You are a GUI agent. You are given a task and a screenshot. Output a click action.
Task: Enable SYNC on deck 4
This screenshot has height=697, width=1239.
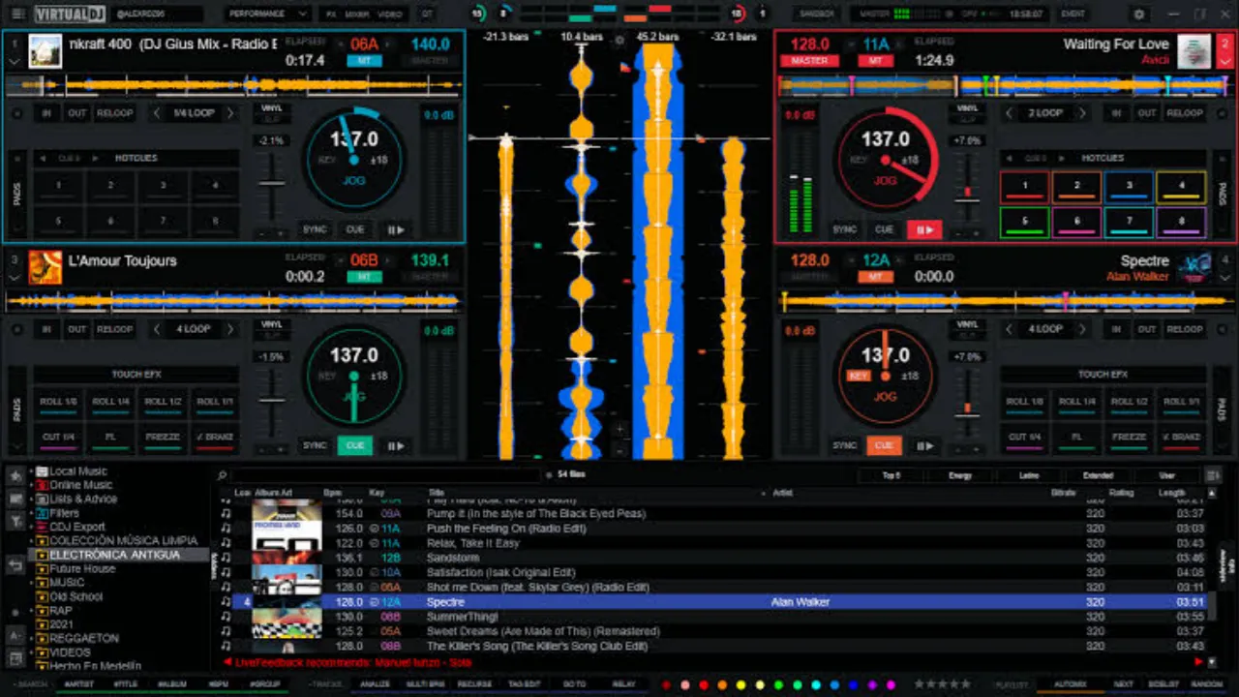click(x=845, y=445)
